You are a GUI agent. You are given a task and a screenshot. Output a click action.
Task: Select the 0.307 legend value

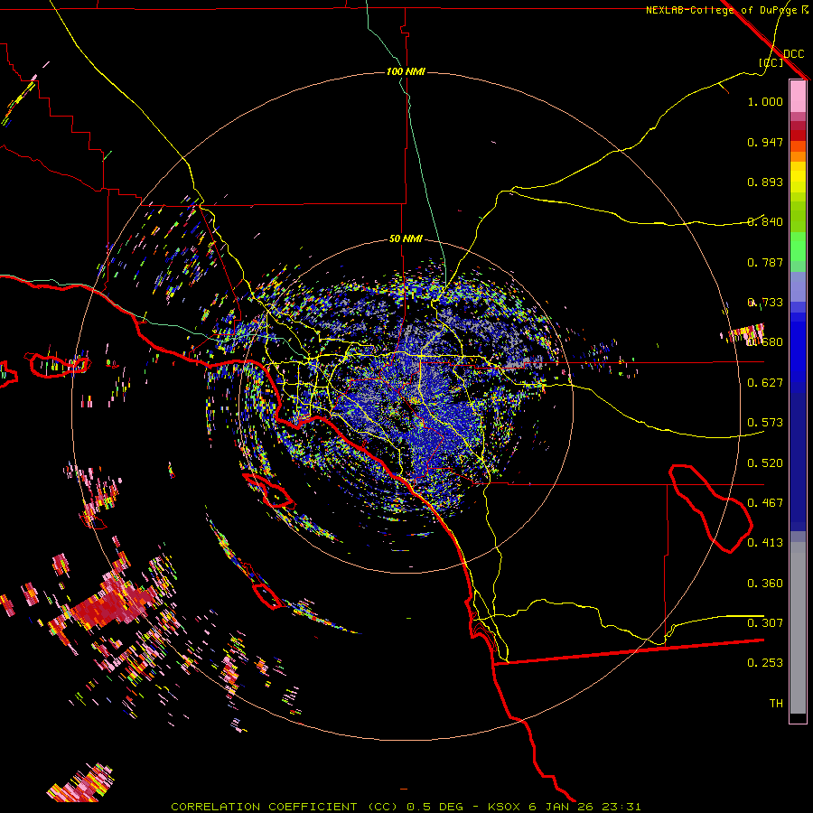765,623
